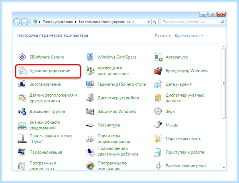
Task: Click the vertical scrollbar thumb
Action: 224,84
